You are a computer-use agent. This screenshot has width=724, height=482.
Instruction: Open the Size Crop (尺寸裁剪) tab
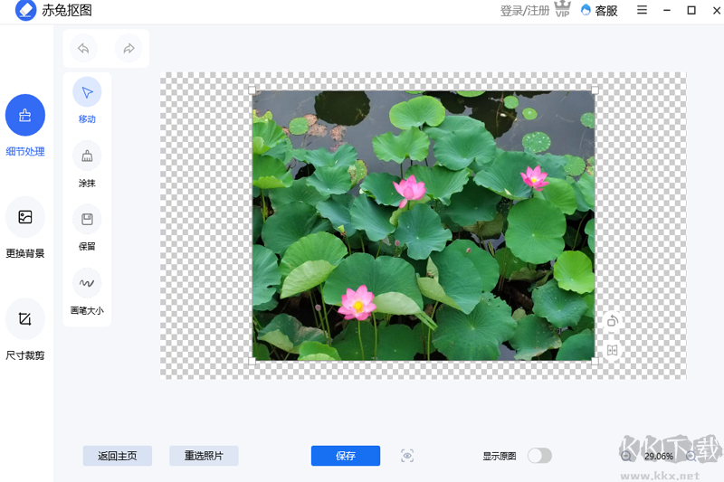pos(25,319)
